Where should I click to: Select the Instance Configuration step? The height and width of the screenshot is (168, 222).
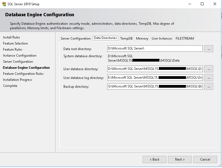pyautogui.click(x=20, y=56)
